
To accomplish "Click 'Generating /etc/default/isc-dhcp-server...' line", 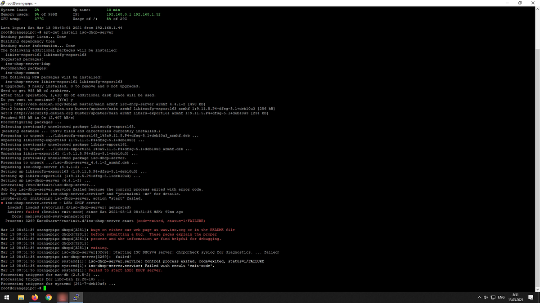I will tap(48, 185).
